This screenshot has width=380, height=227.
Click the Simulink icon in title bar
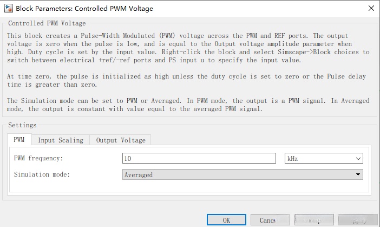(9, 8)
